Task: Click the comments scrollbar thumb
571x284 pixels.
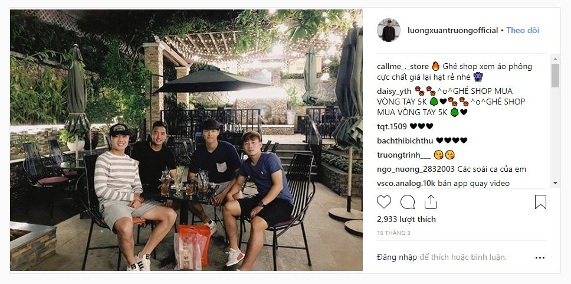Action: click(x=555, y=76)
